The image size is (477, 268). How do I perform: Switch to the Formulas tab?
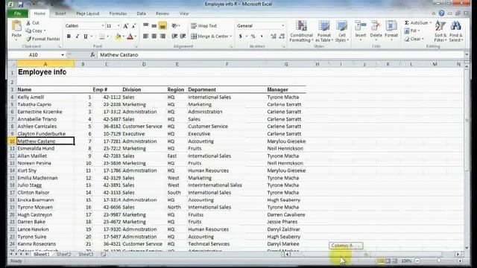pyautogui.click(x=118, y=13)
